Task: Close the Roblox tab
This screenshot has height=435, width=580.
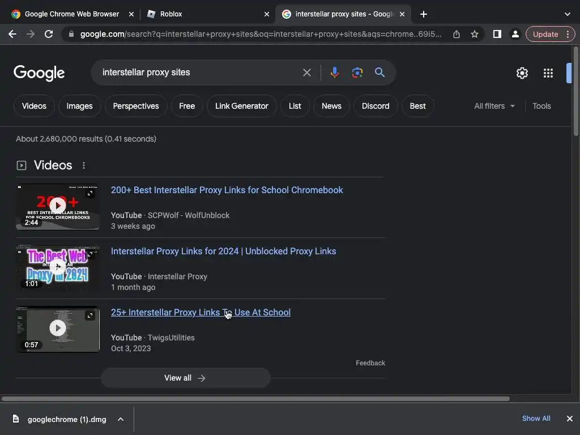Action: (267, 14)
